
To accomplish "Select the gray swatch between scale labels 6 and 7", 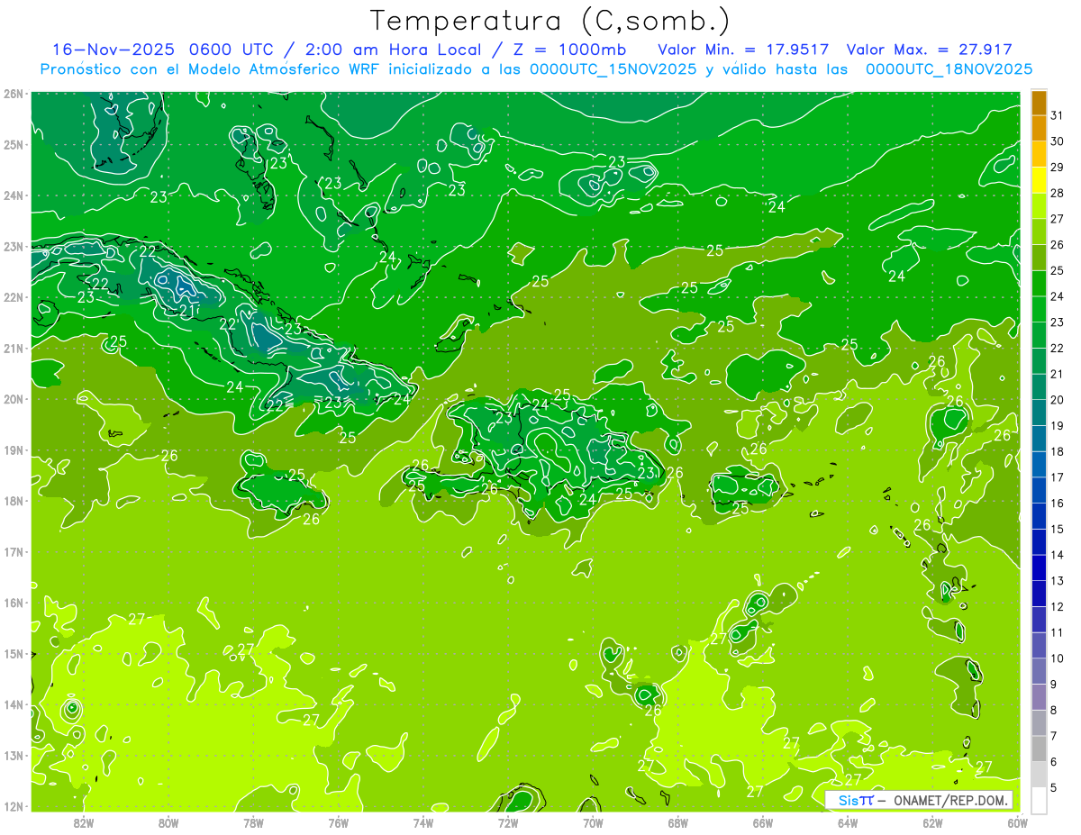I will 1039,749.
